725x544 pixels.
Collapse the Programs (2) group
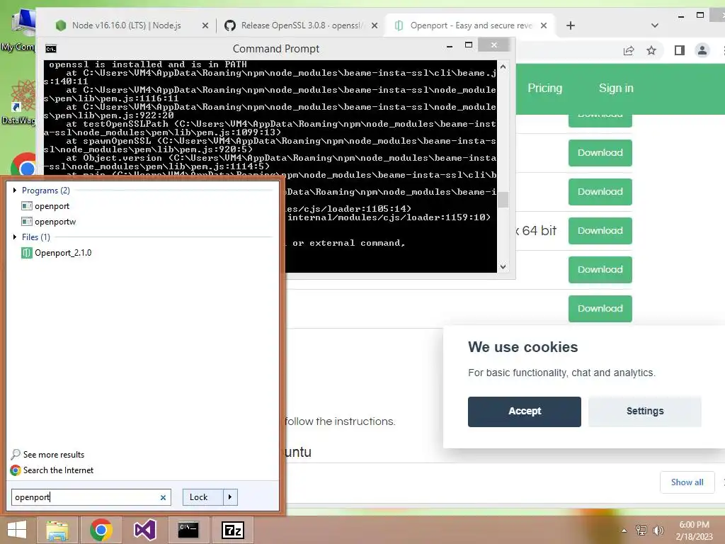[x=15, y=190]
